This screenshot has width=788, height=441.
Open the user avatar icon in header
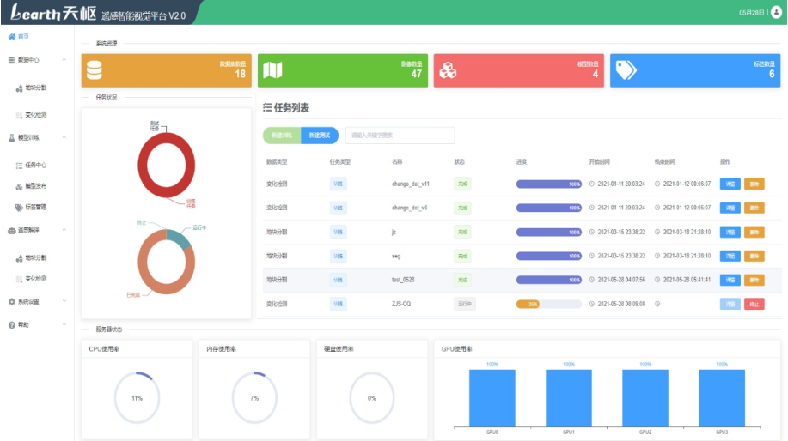tap(776, 12)
